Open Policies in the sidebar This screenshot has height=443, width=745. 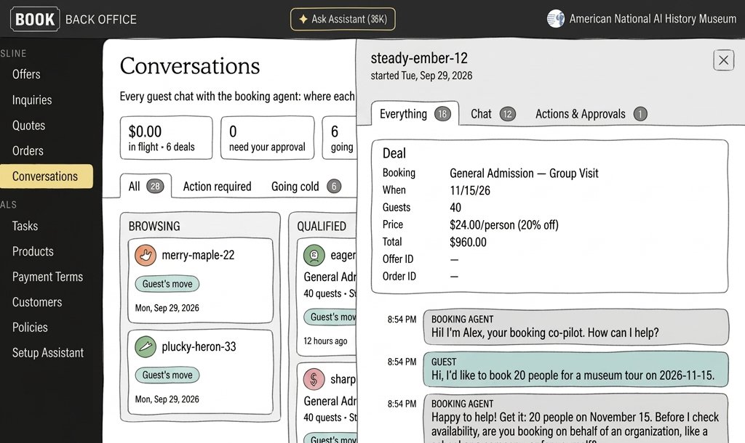[x=30, y=328]
